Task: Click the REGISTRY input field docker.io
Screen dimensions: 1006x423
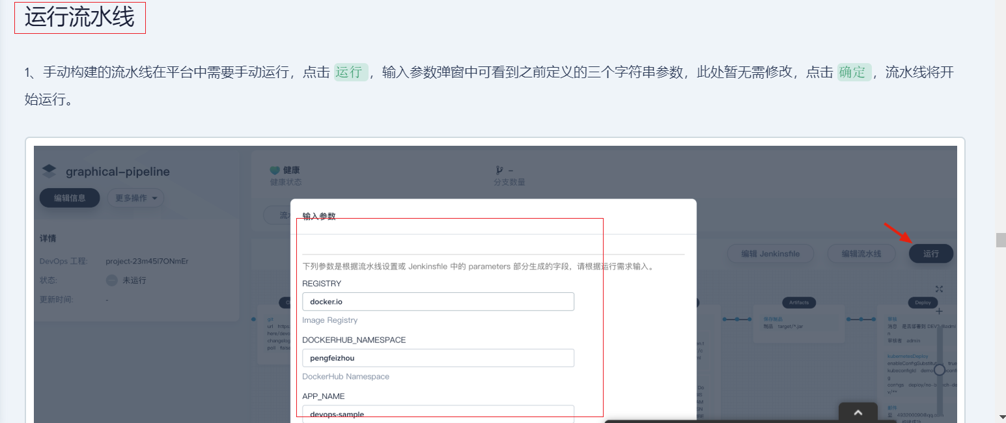Action: [438, 301]
